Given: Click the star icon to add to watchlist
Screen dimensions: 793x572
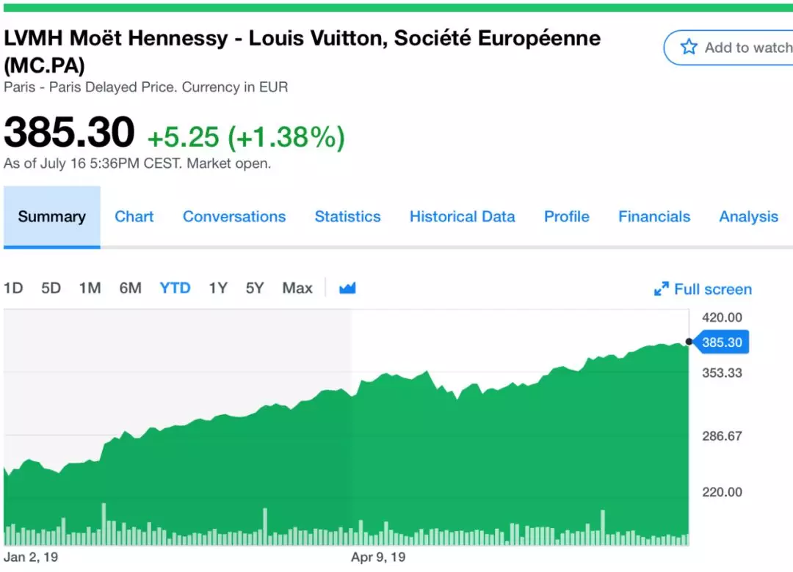Looking at the screenshot, I should tap(689, 48).
